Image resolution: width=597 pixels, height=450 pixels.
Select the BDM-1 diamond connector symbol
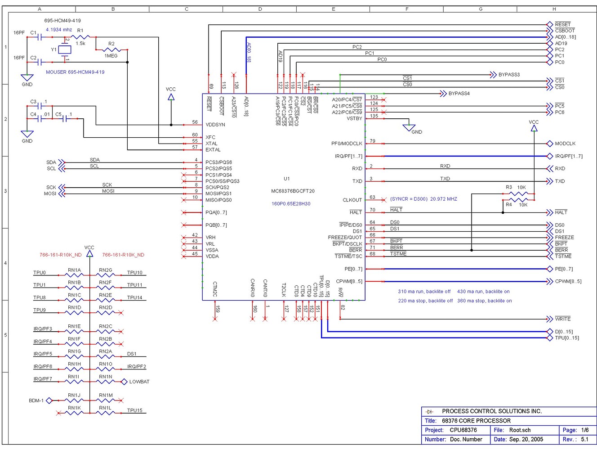click(48, 400)
